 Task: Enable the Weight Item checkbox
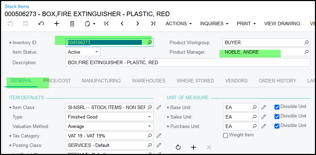(226, 135)
